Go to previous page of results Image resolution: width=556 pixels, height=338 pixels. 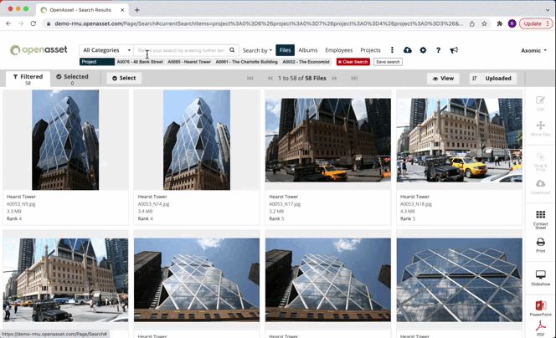270,79
